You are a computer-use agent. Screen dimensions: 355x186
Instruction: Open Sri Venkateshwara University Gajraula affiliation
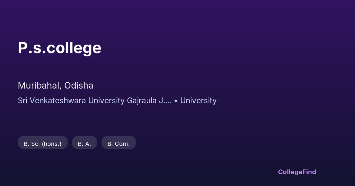(x=95, y=101)
